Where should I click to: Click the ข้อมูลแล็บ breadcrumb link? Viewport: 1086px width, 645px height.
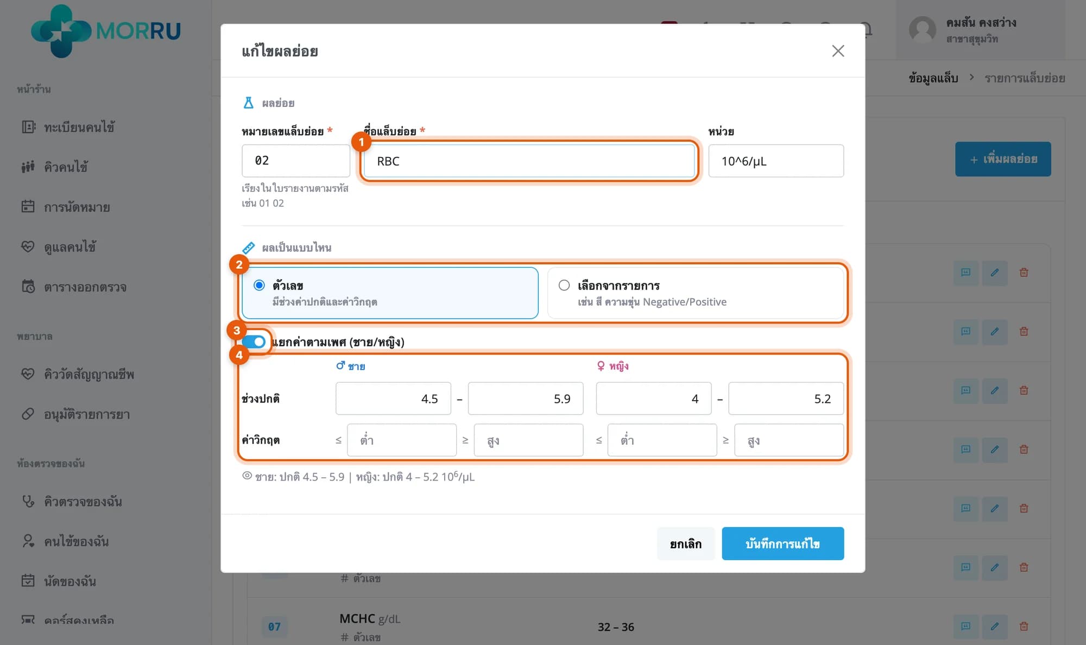coord(933,78)
